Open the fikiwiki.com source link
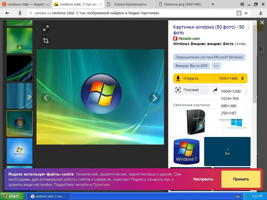The height and width of the screenshot is (200, 267). [189, 39]
